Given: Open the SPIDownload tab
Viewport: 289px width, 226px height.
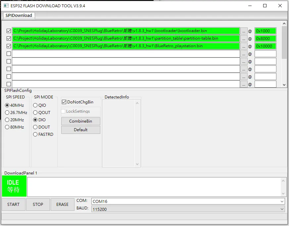Looking at the screenshot, I should (x=19, y=15).
